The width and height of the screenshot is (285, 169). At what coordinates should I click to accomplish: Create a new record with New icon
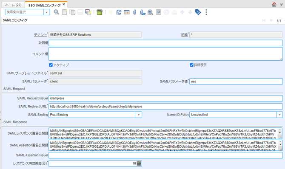[64, 12]
